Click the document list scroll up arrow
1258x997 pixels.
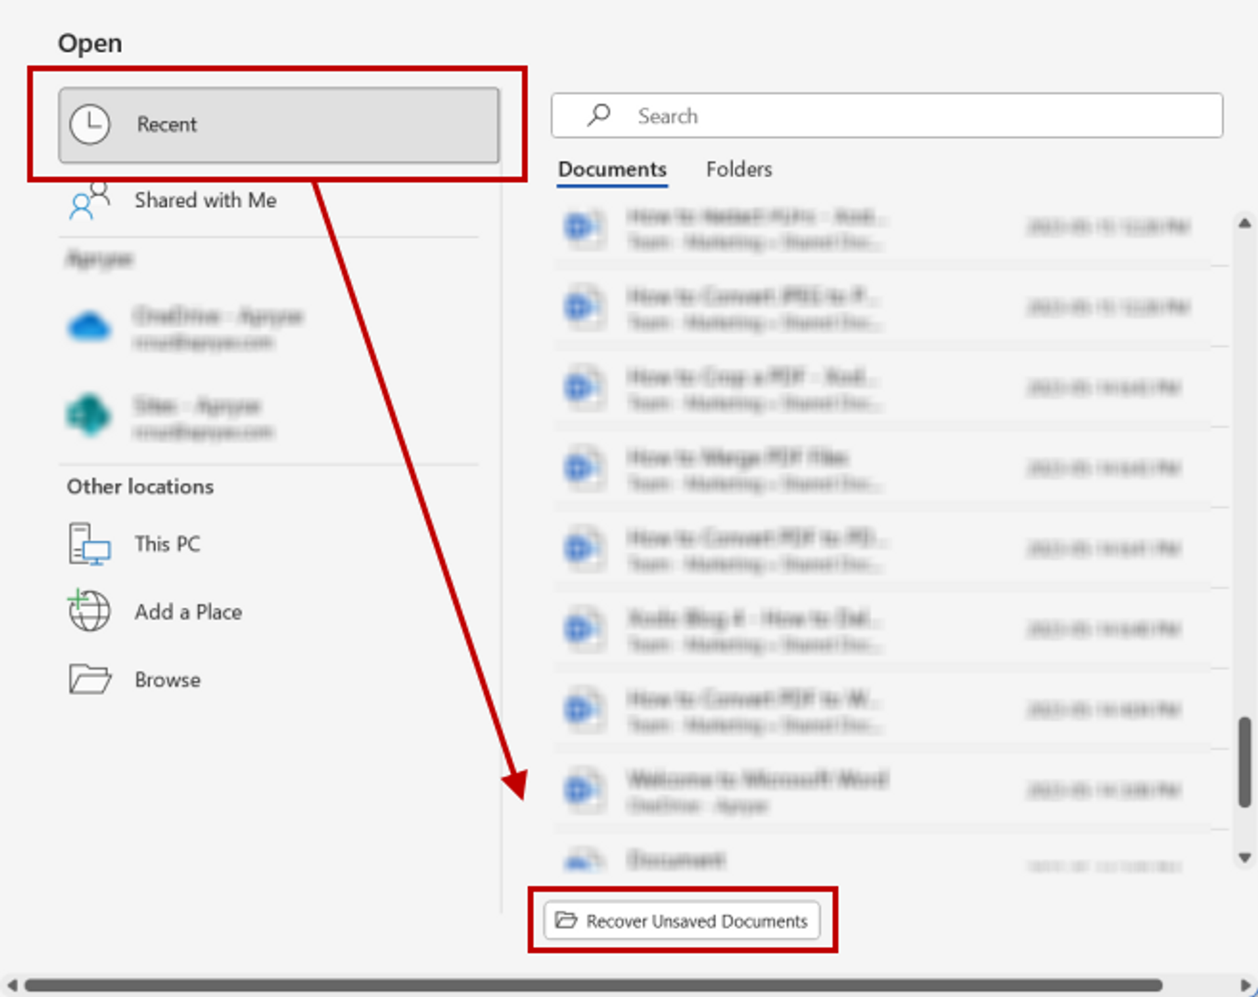pyautogui.click(x=1245, y=224)
